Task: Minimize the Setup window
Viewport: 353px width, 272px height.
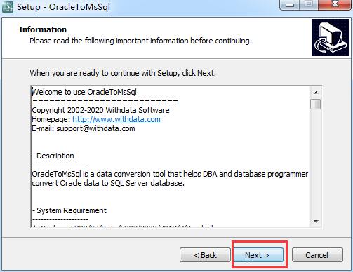Action: pos(290,5)
